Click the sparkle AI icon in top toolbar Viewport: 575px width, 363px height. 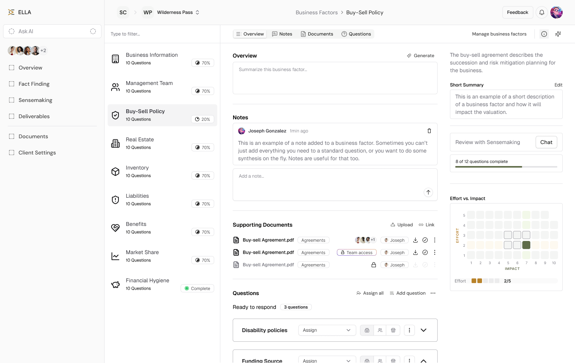point(558,34)
